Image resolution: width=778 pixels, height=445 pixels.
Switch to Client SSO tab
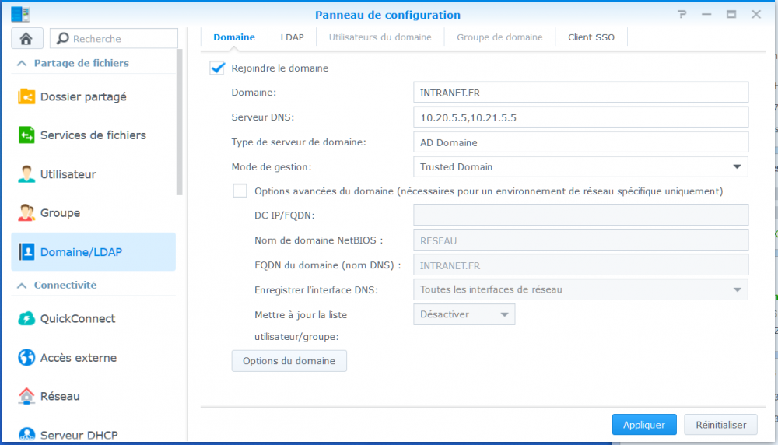591,37
